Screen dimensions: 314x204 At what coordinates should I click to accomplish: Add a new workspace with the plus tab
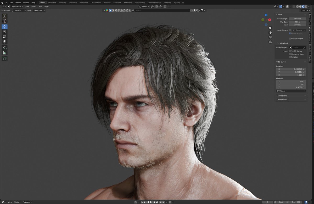pyautogui.click(x=183, y=2)
